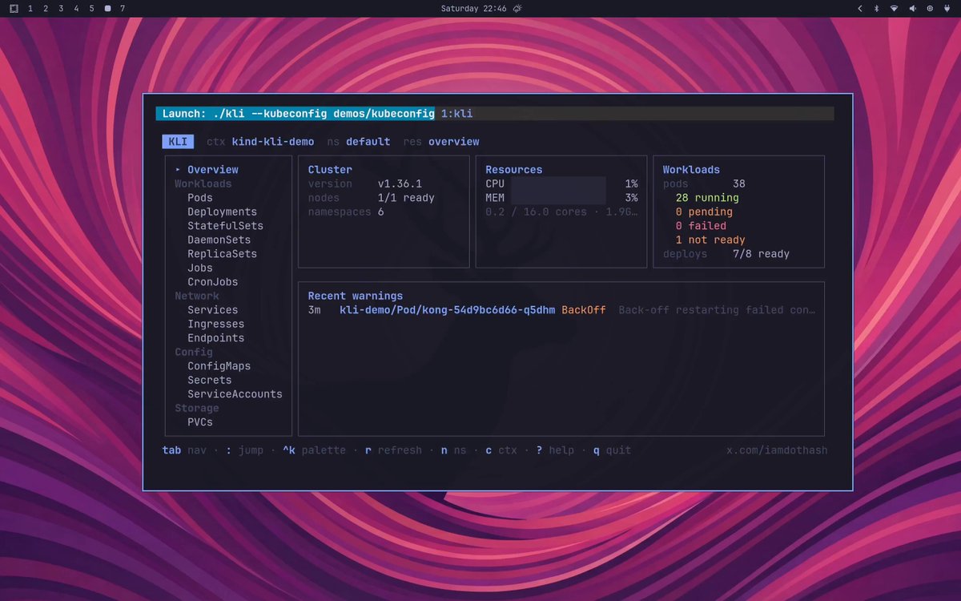Open Endpoints in the sidebar
961x601 pixels.
point(216,338)
